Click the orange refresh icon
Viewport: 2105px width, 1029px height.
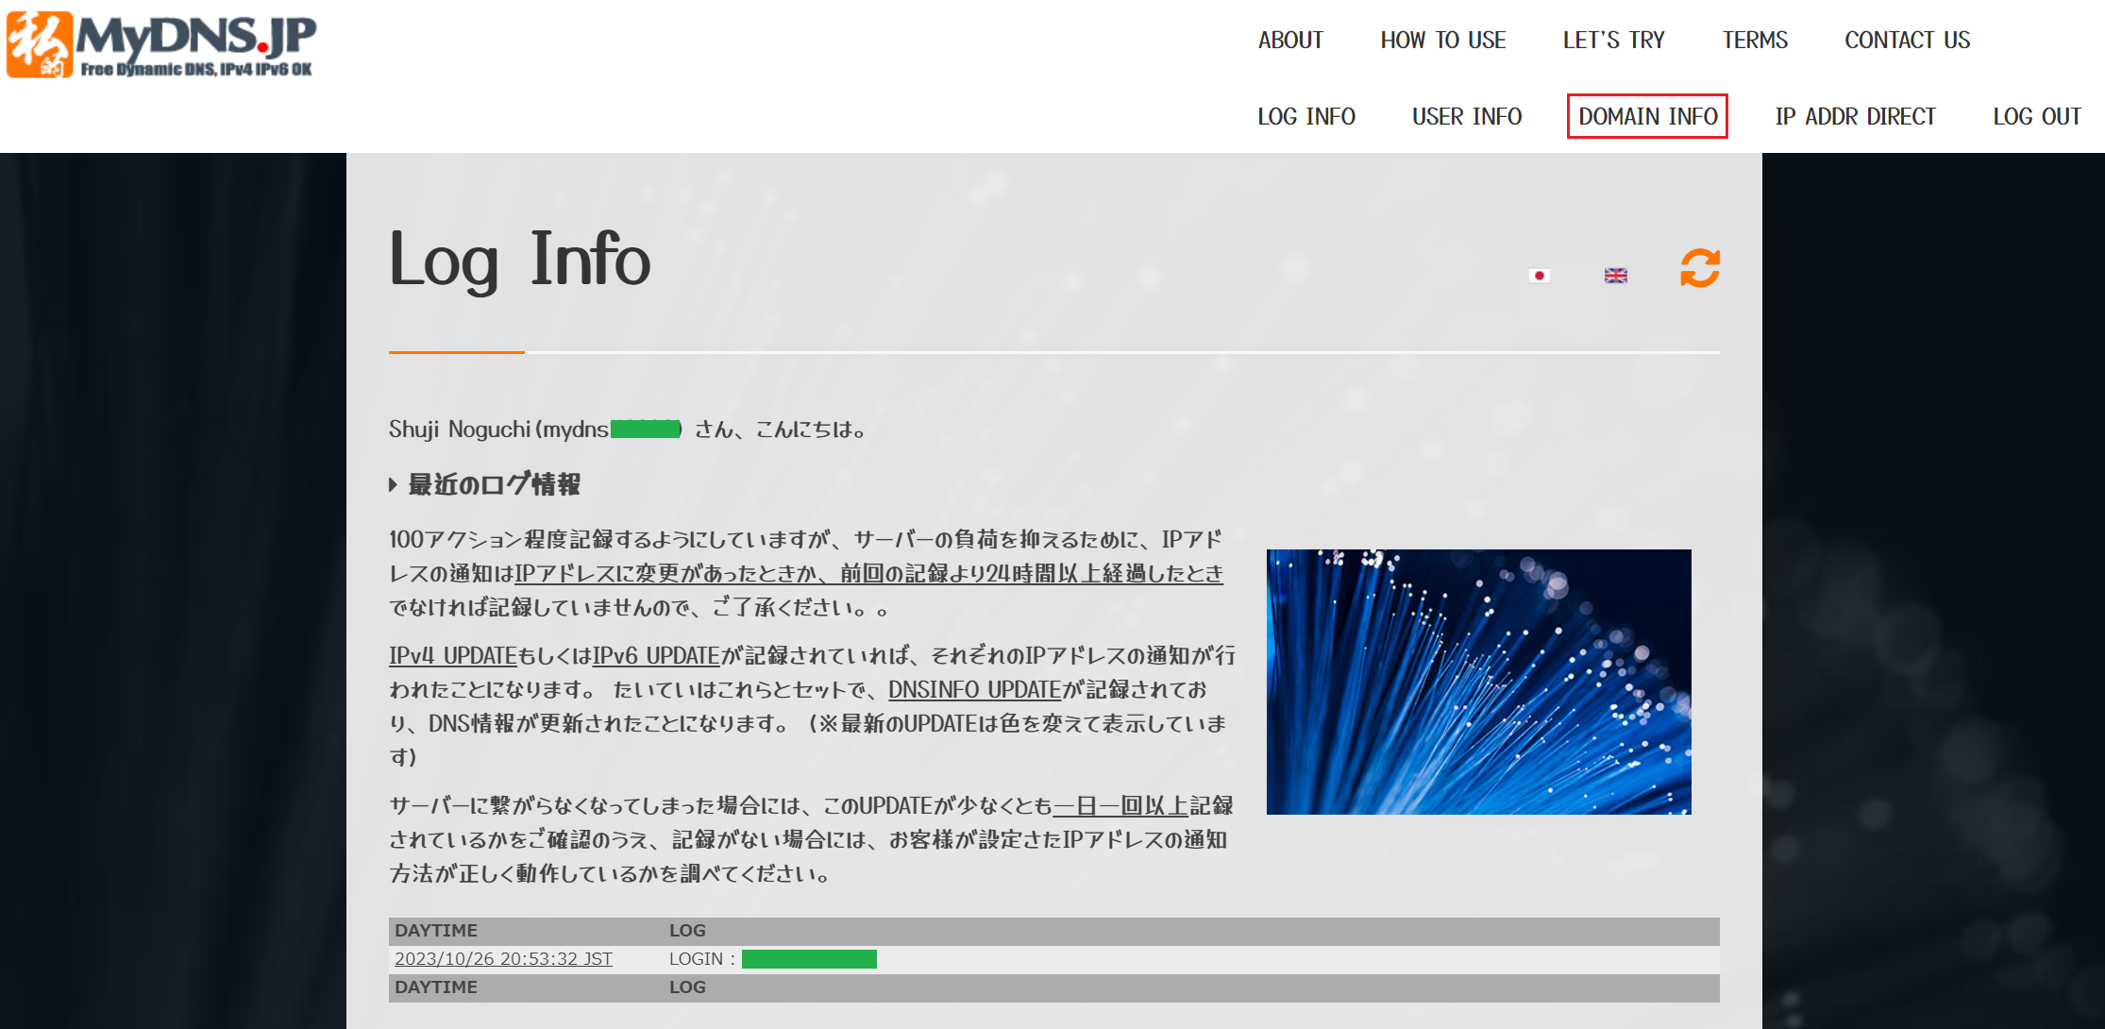click(x=1698, y=269)
